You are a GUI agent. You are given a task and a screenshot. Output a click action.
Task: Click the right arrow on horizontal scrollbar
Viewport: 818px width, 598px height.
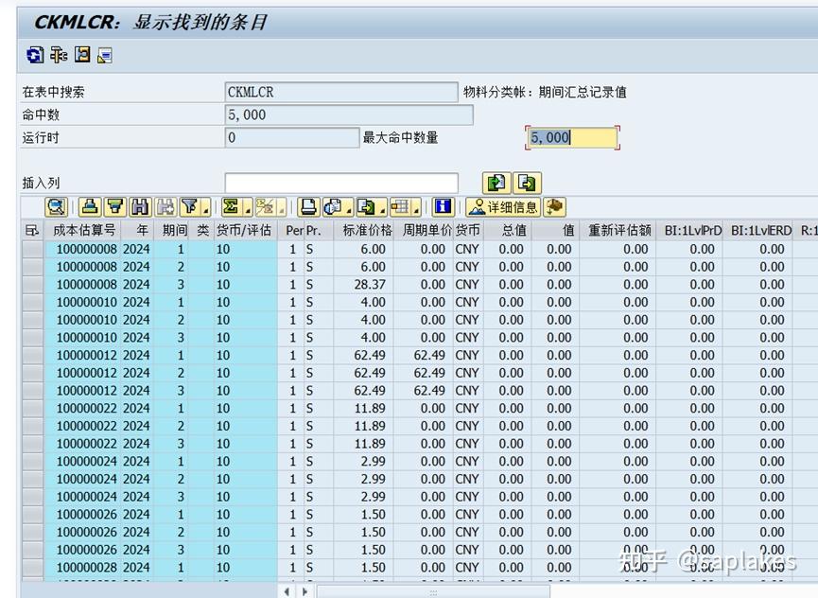[x=305, y=589]
